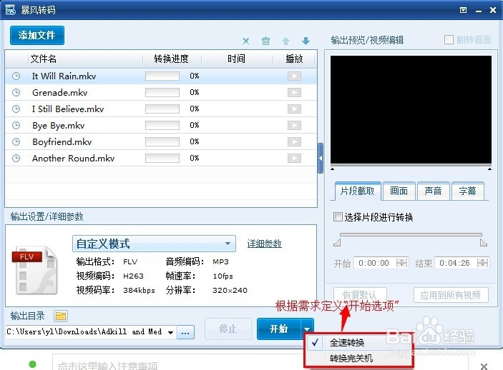Click the green status dot icon
This screenshot has height=370, width=503.
(x=32, y=364)
